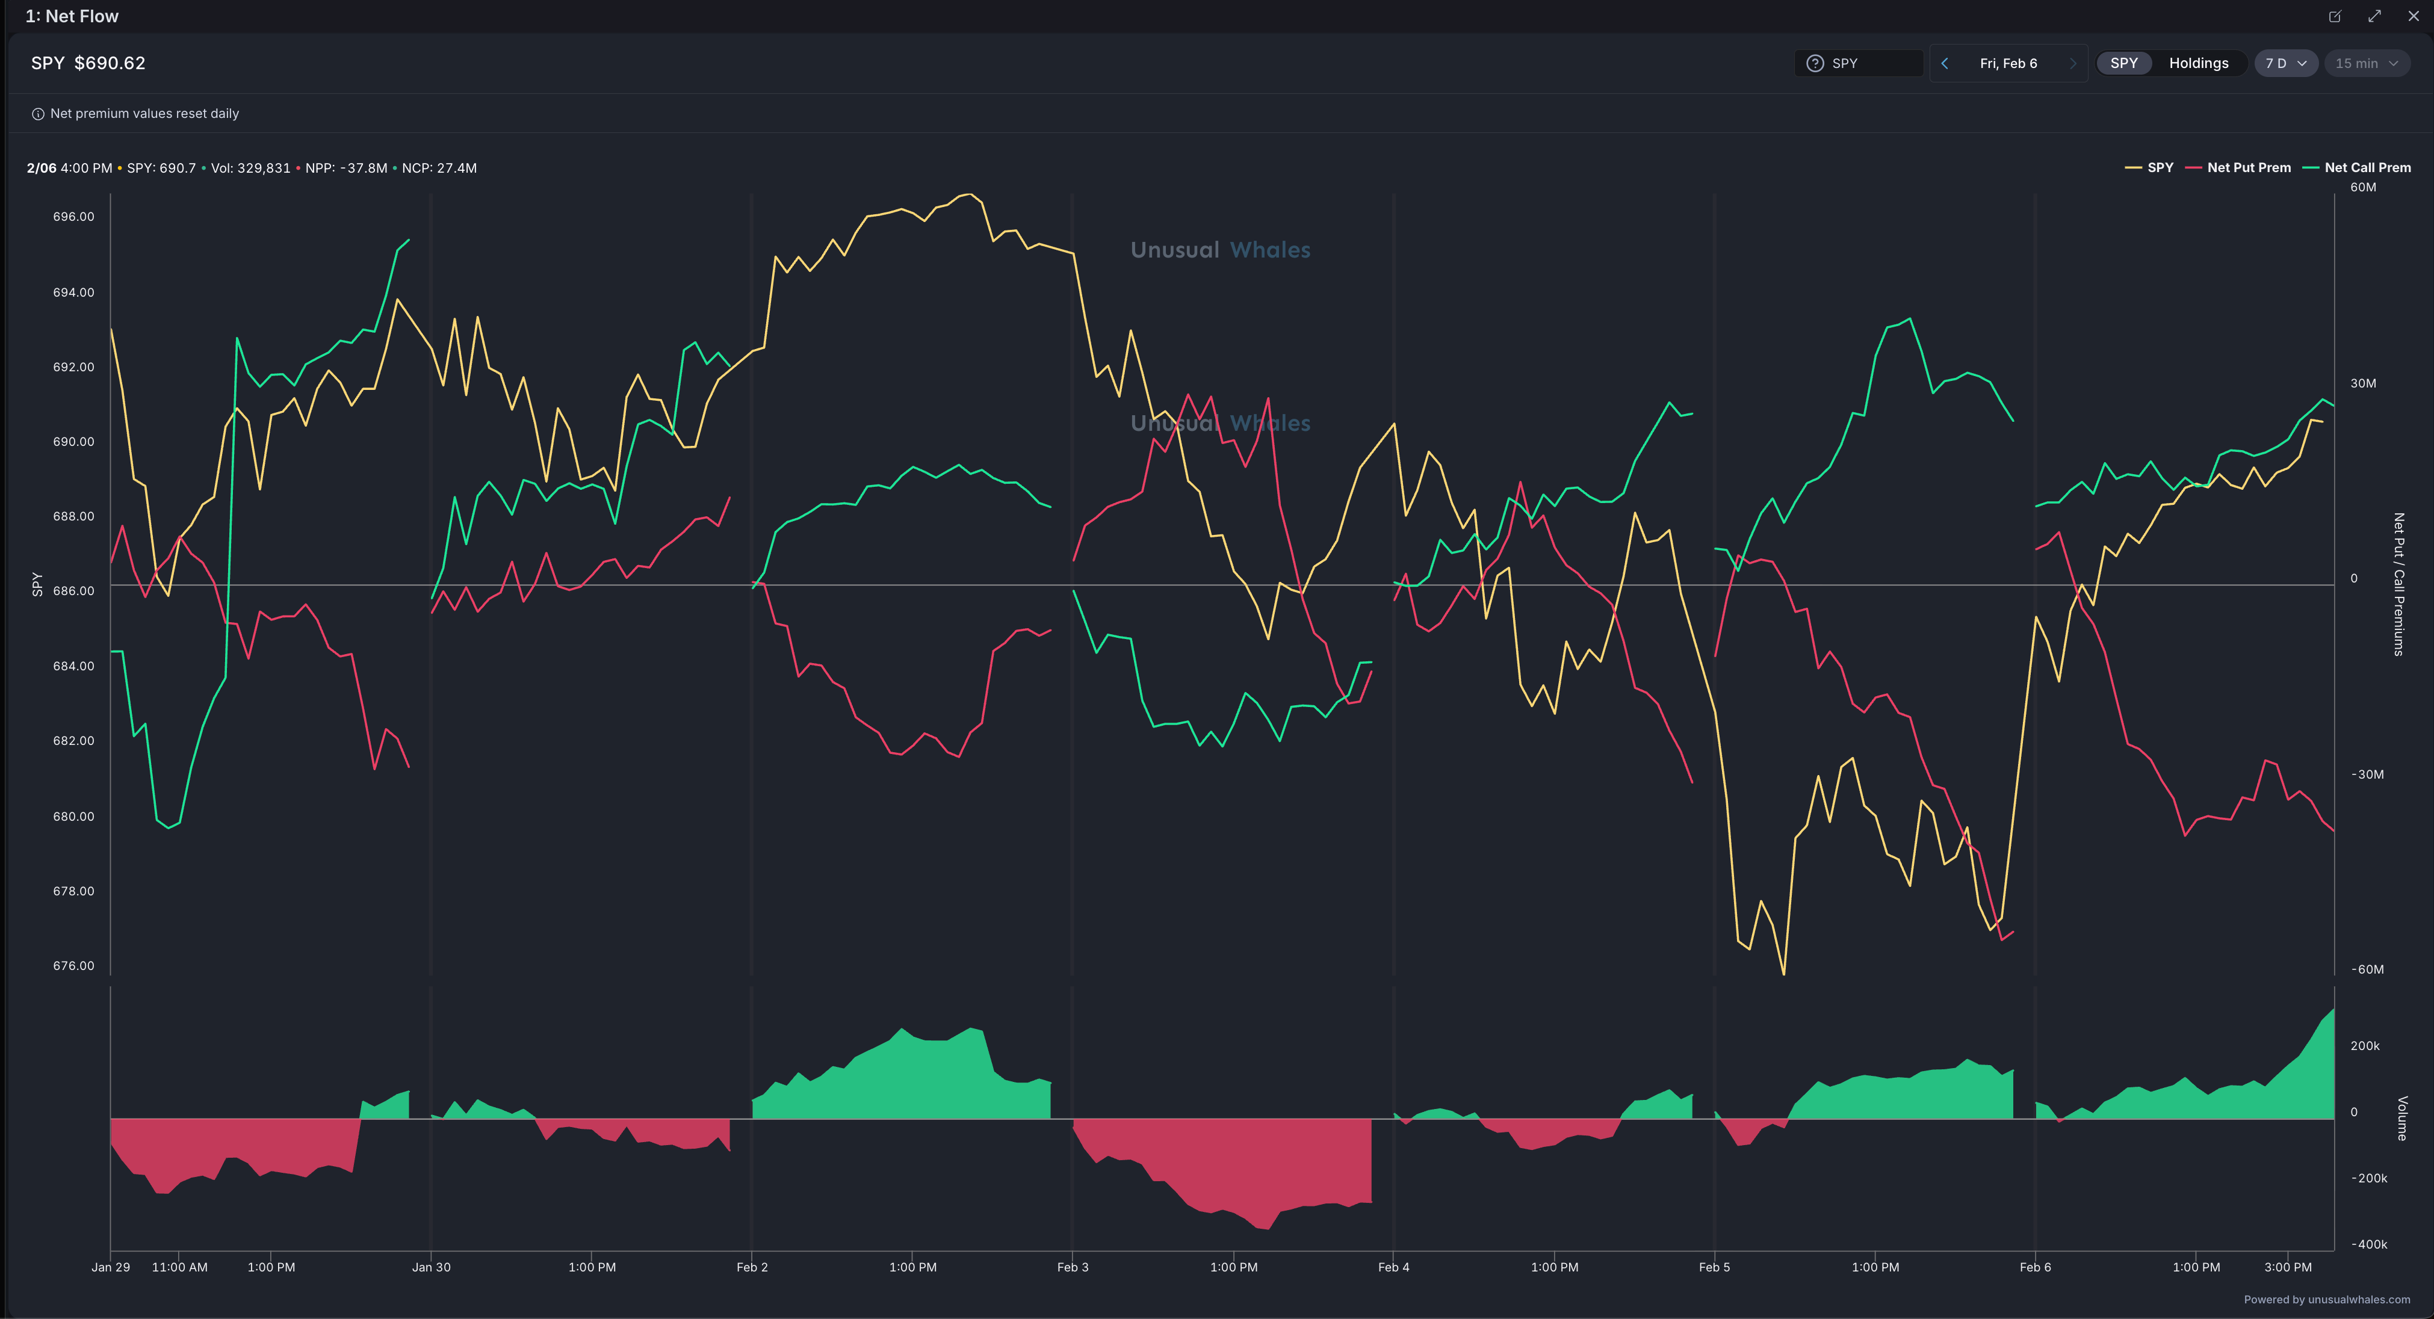The image size is (2434, 1319).
Task: Open the 15 min interval dropdown
Action: click(2366, 63)
